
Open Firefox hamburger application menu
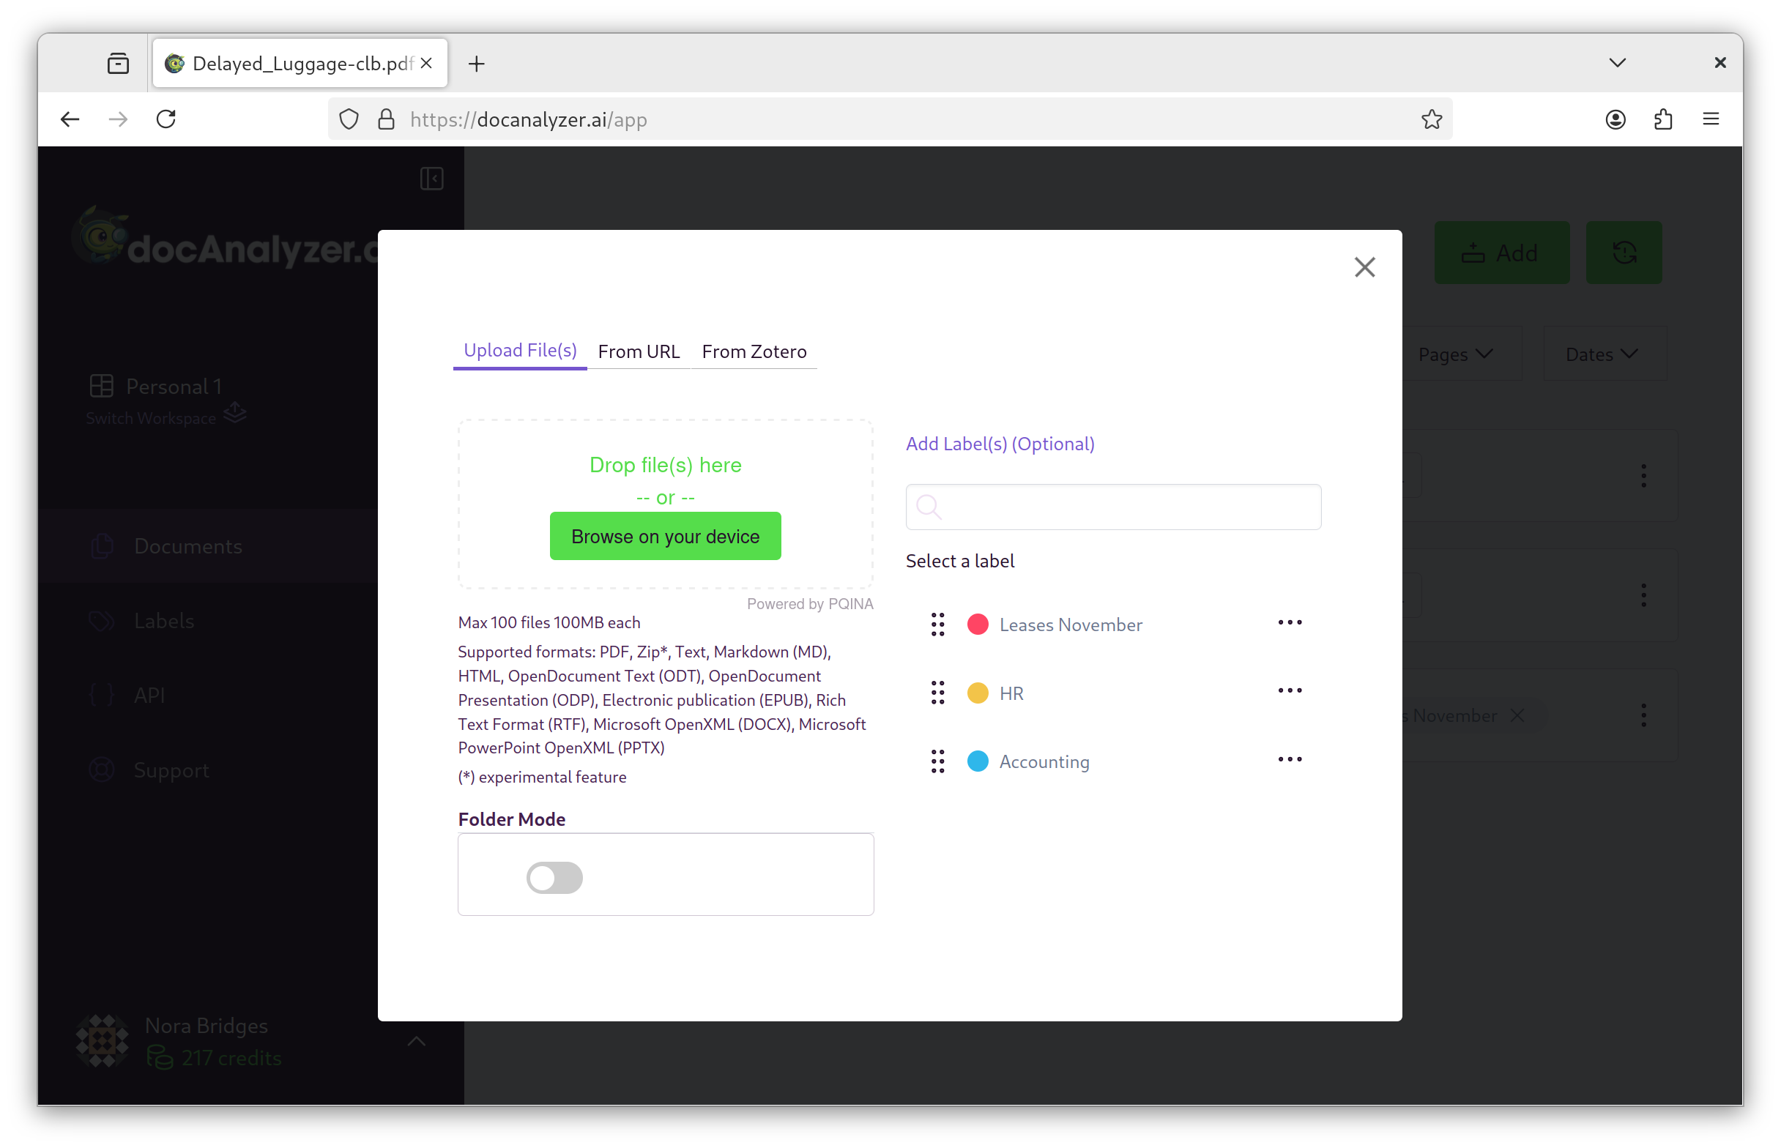coord(1710,119)
